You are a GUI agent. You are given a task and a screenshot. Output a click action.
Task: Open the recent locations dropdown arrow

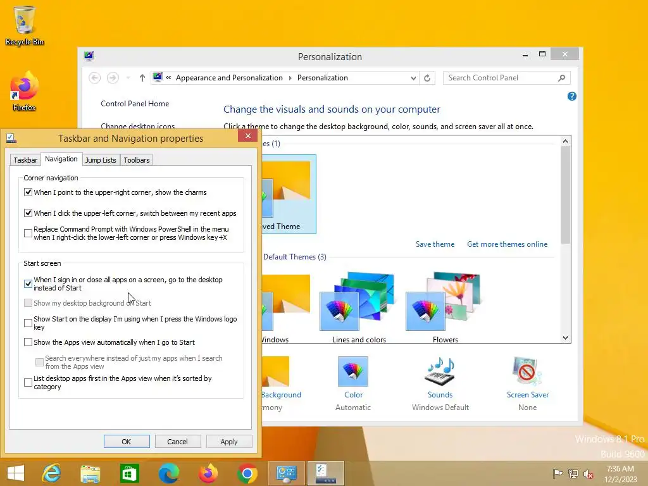tap(128, 78)
